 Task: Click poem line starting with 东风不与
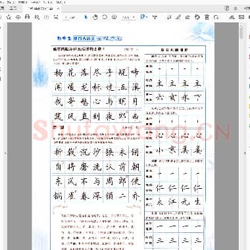click(97, 182)
